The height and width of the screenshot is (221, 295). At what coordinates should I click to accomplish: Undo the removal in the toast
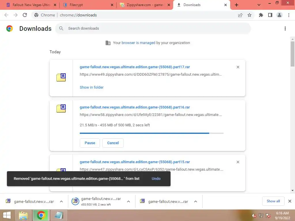[156, 179]
